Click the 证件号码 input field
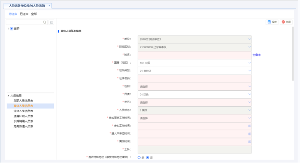Viewport: 300px width, 163px height. [195, 79]
